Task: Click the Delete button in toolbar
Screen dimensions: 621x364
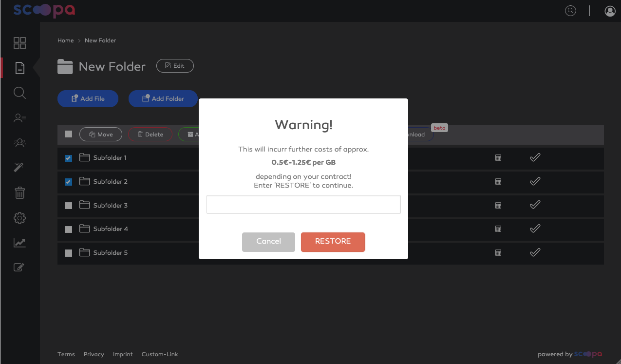Action: pyautogui.click(x=150, y=134)
